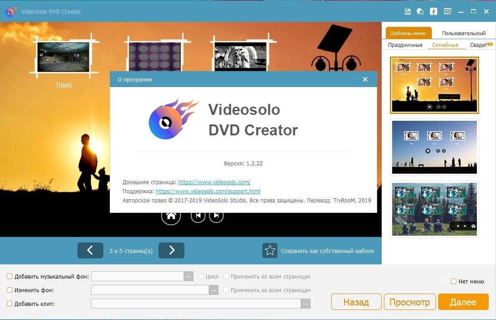Close the О программе dialog

click(365, 79)
